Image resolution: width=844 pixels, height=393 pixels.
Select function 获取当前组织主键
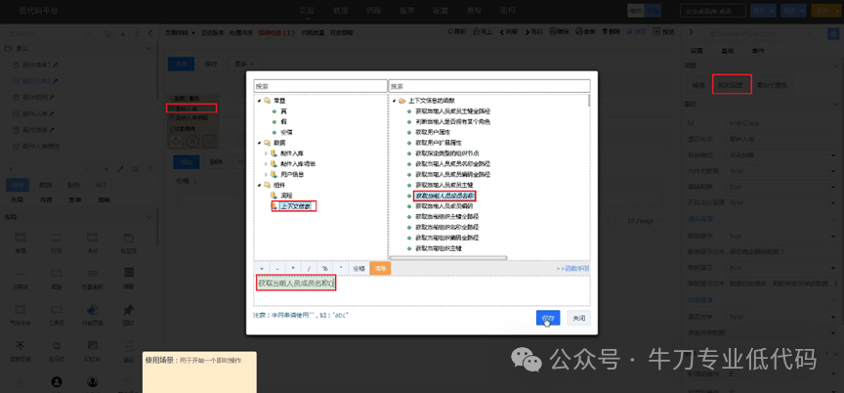[x=439, y=248]
